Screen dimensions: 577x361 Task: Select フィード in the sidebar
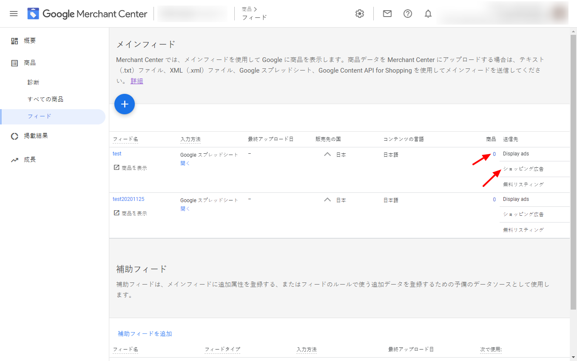(x=53, y=117)
